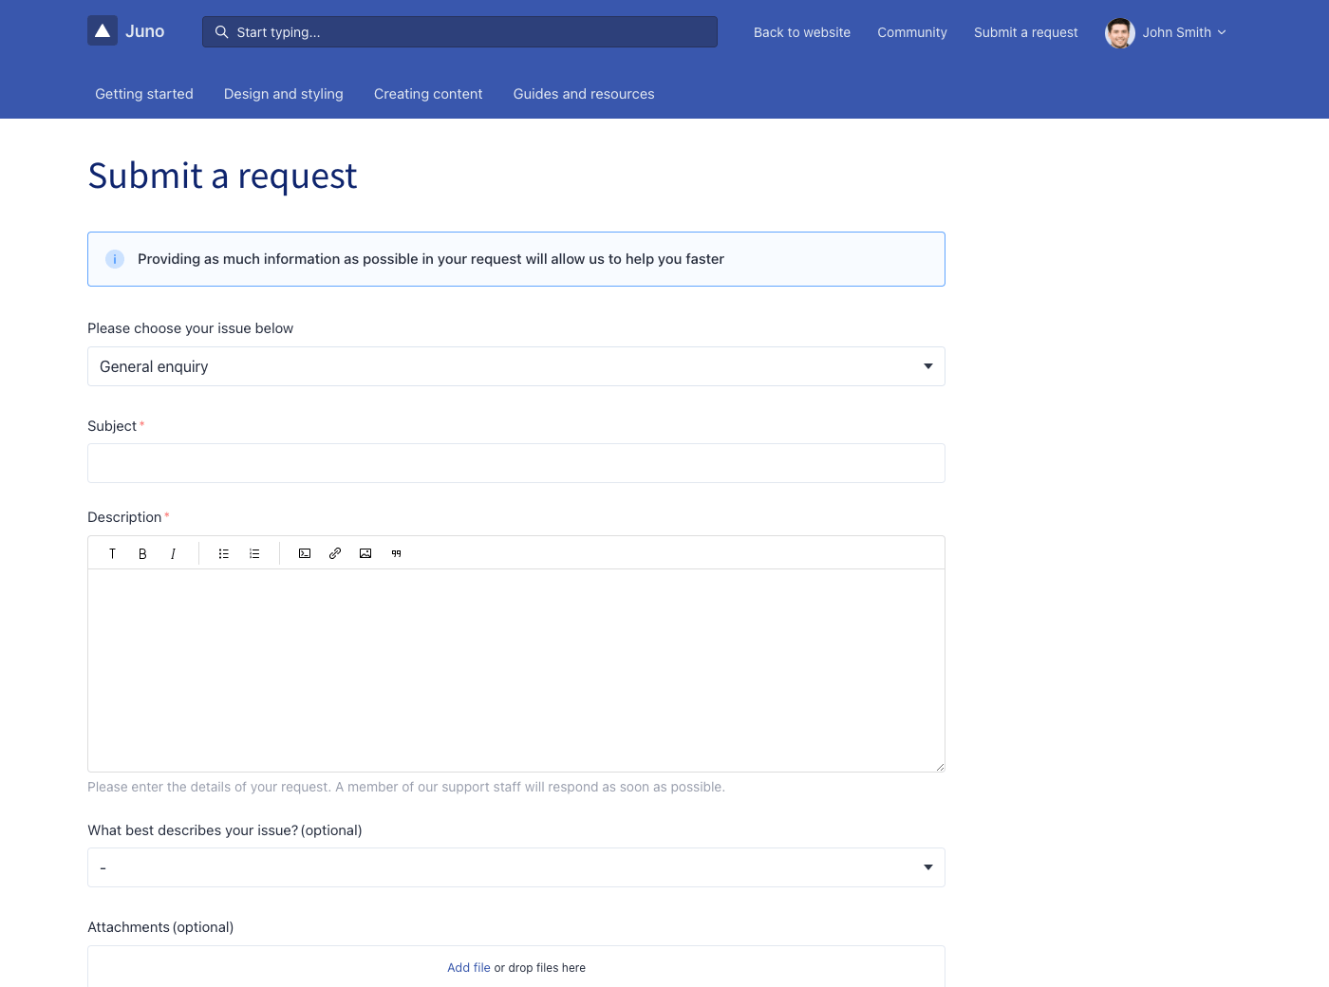Navigate to Guides and resources
The width and height of the screenshot is (1329, 987).
pyautogui.click(x=584, y=94)
